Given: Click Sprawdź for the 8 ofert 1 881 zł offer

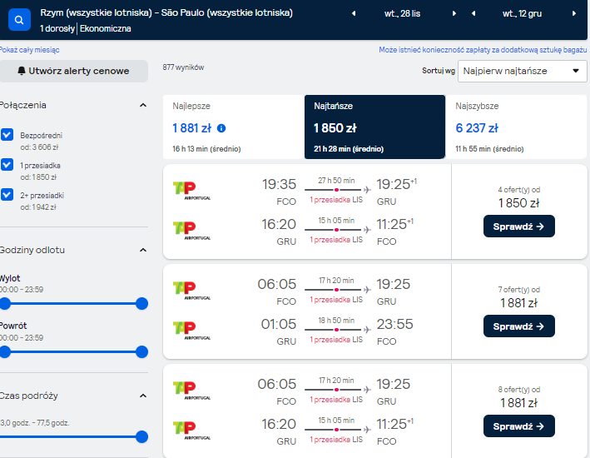Looking at the screenshot, I should coord(519,426).
